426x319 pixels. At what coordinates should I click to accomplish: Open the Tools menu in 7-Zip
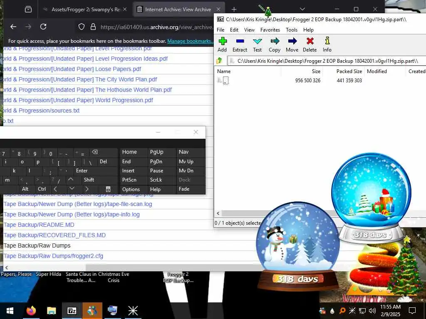pos(292,30)
